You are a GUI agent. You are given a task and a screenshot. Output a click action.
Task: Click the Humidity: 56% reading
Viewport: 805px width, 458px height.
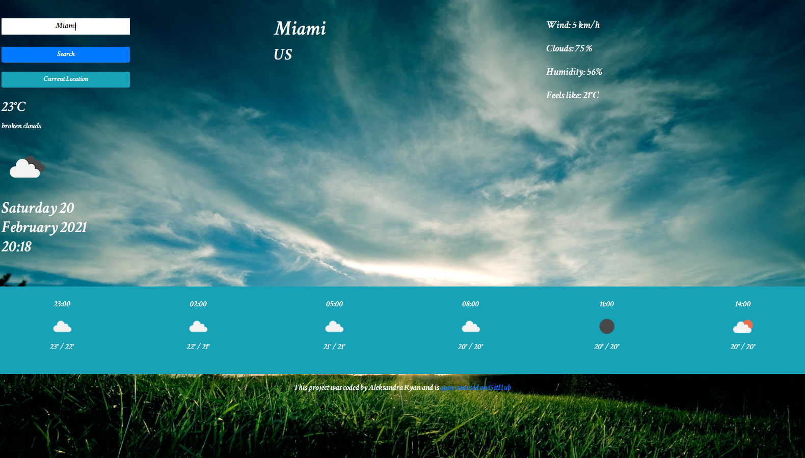[574, 72]
